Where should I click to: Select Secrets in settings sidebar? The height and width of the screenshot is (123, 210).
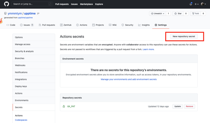tap(34, 107)
